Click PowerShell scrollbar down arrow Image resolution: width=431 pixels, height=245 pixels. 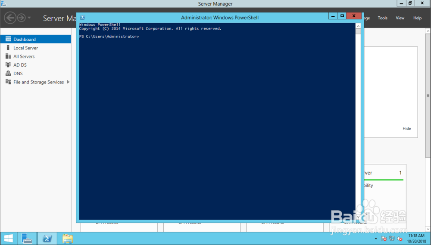(358, 217)
